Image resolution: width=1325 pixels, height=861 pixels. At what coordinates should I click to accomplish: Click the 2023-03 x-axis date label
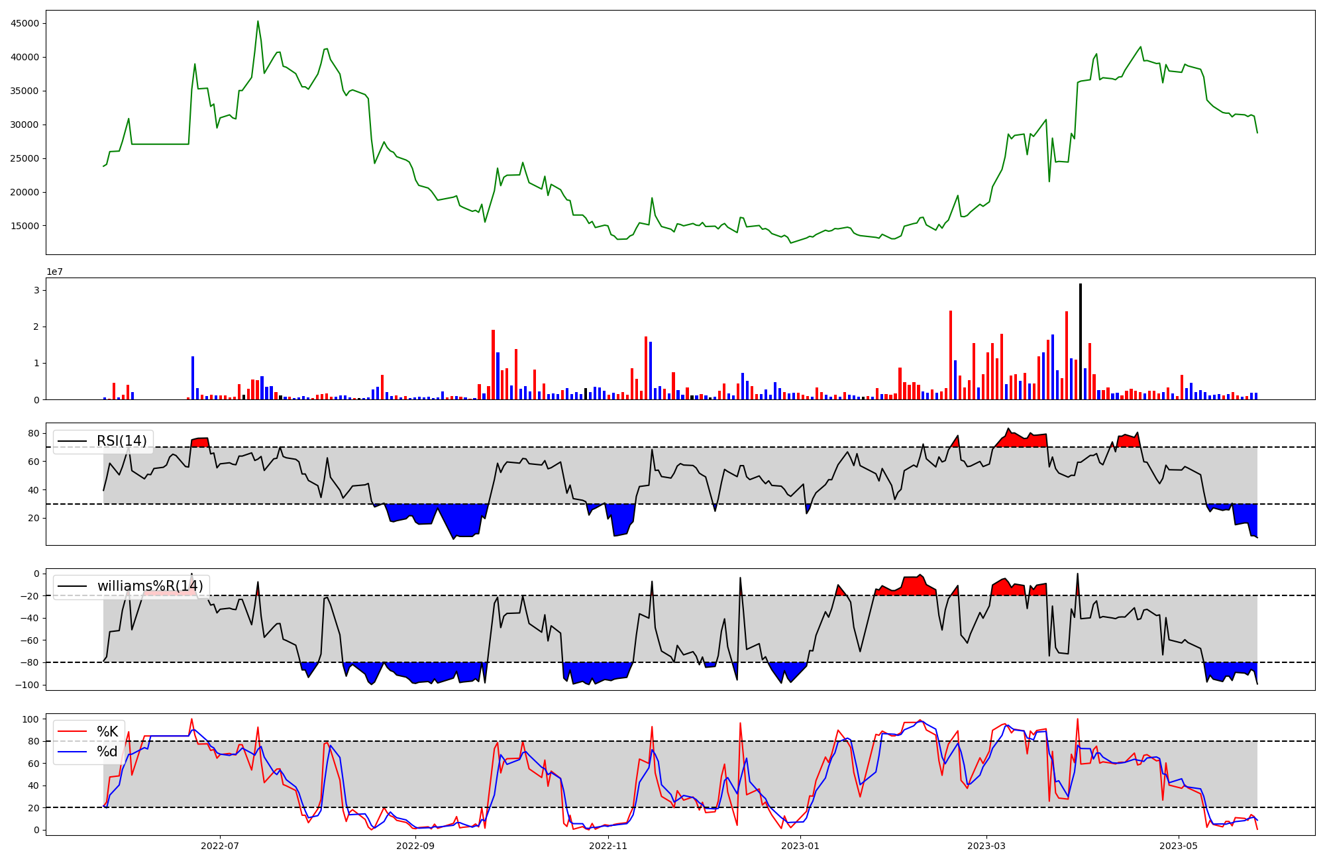(x=986, y=846)
